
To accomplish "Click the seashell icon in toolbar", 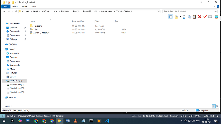I will pos(216,17).
